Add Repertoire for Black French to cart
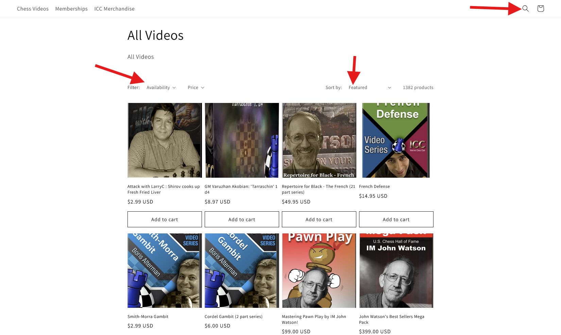 coord(319,219)
